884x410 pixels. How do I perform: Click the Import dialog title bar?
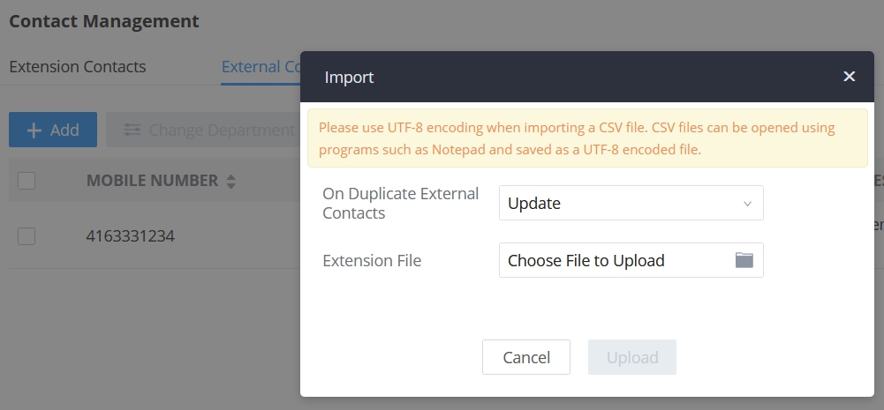click(530, 77)
